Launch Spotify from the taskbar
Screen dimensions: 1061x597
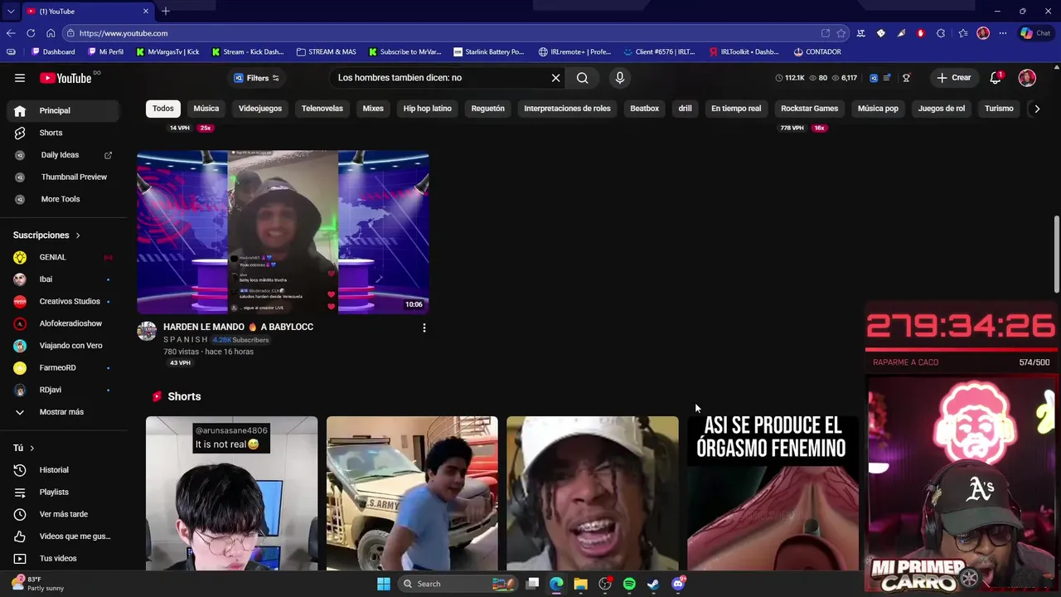pyautogui.click(x=629, y=584)
